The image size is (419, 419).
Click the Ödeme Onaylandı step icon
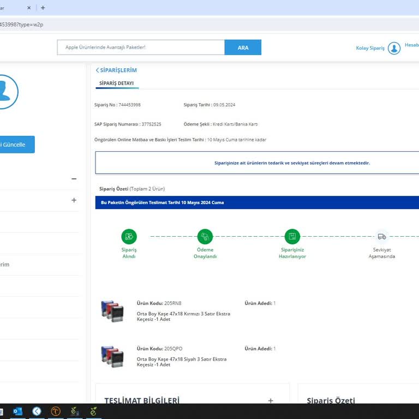point(205,236)
